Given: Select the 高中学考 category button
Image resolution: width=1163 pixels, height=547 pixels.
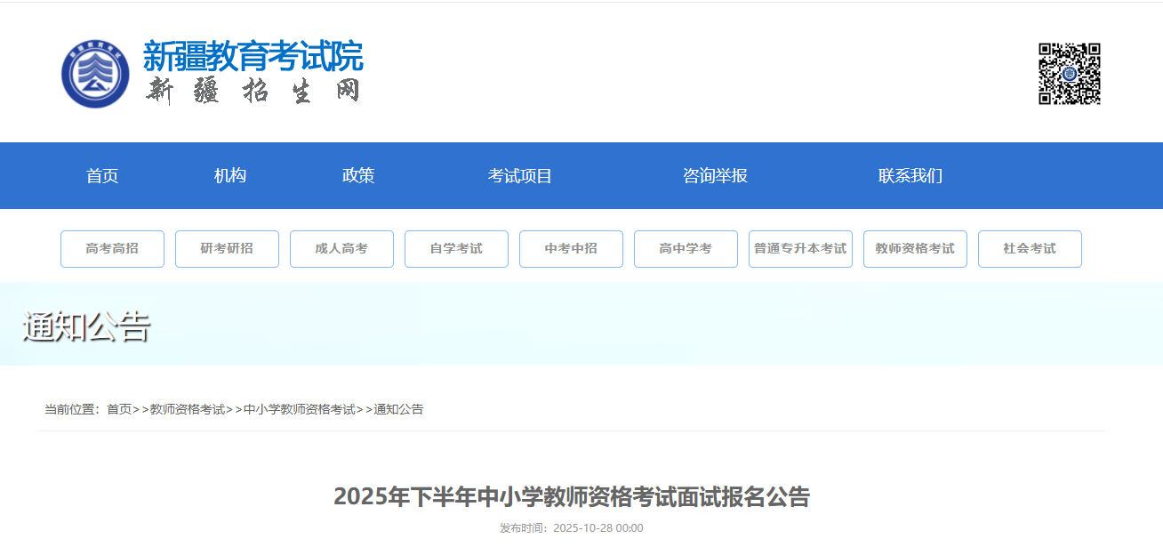Looking at the screenshot, I should [686, 249].
